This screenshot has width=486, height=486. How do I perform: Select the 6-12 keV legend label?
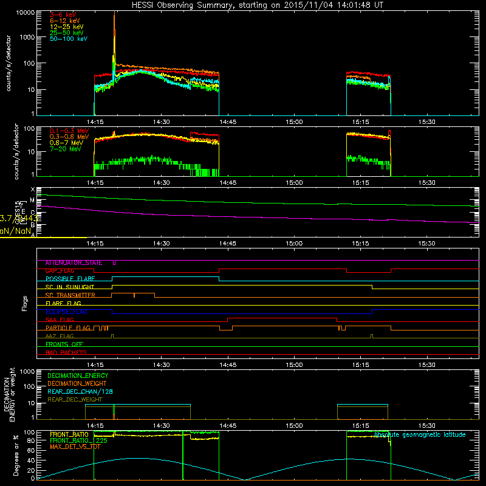point(64,21)
